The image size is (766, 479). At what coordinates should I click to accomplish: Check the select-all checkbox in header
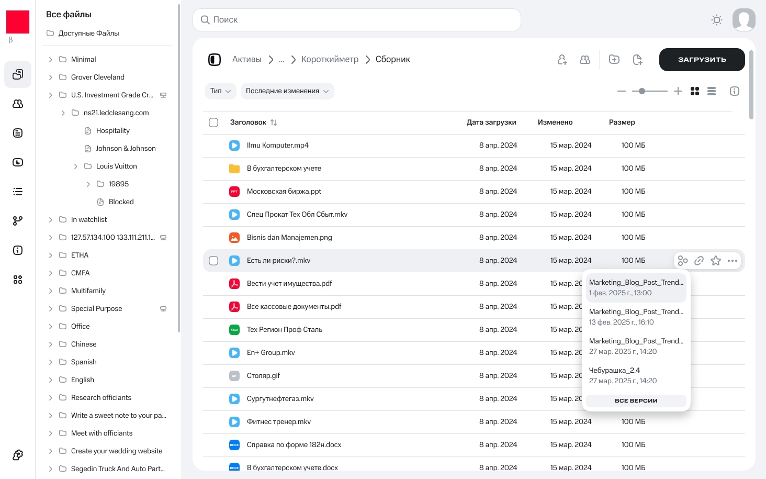tap(213, 122)
